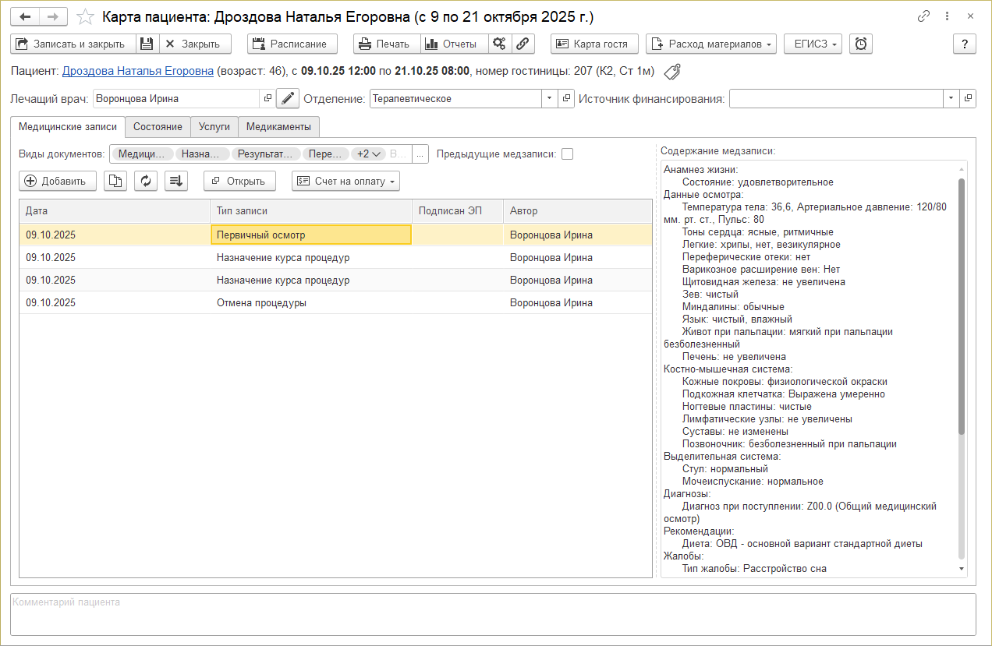
Task: Click the patient comment input field
Action: click(x=493, y=614)
